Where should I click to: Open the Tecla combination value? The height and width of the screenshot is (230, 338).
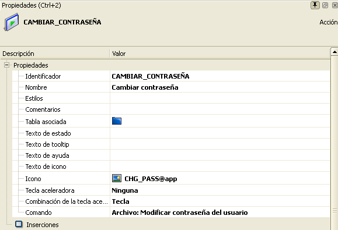coord(120,201)
